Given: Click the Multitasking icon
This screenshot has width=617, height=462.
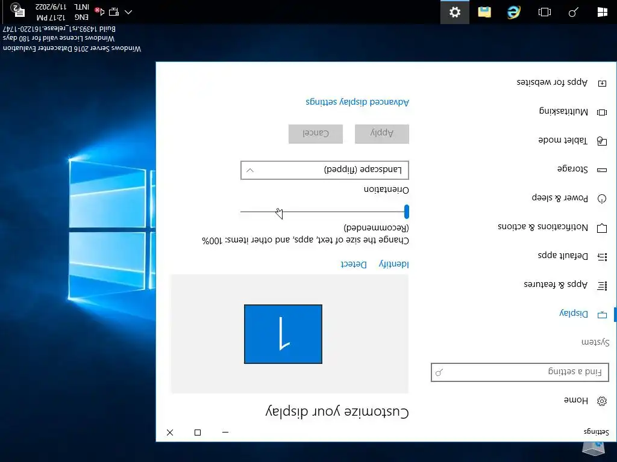Looking at the screenshot, I should tap(602, 112).
